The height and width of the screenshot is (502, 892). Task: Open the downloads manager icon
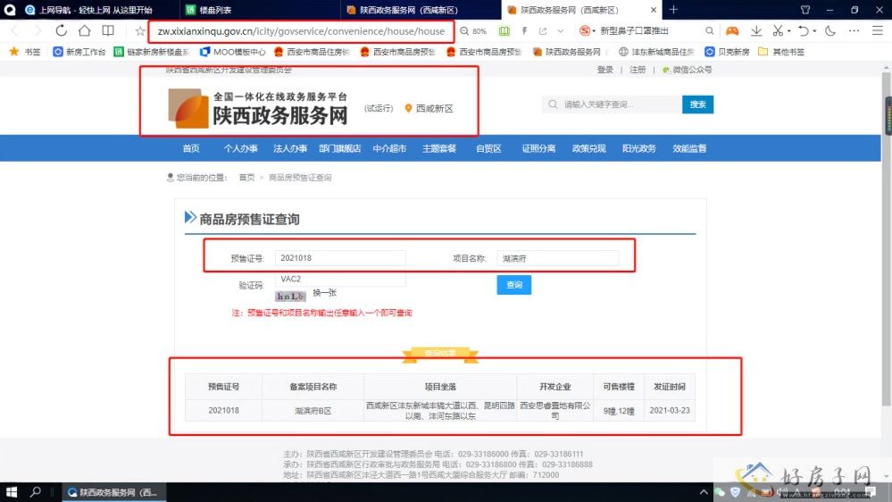pos(756,30)
